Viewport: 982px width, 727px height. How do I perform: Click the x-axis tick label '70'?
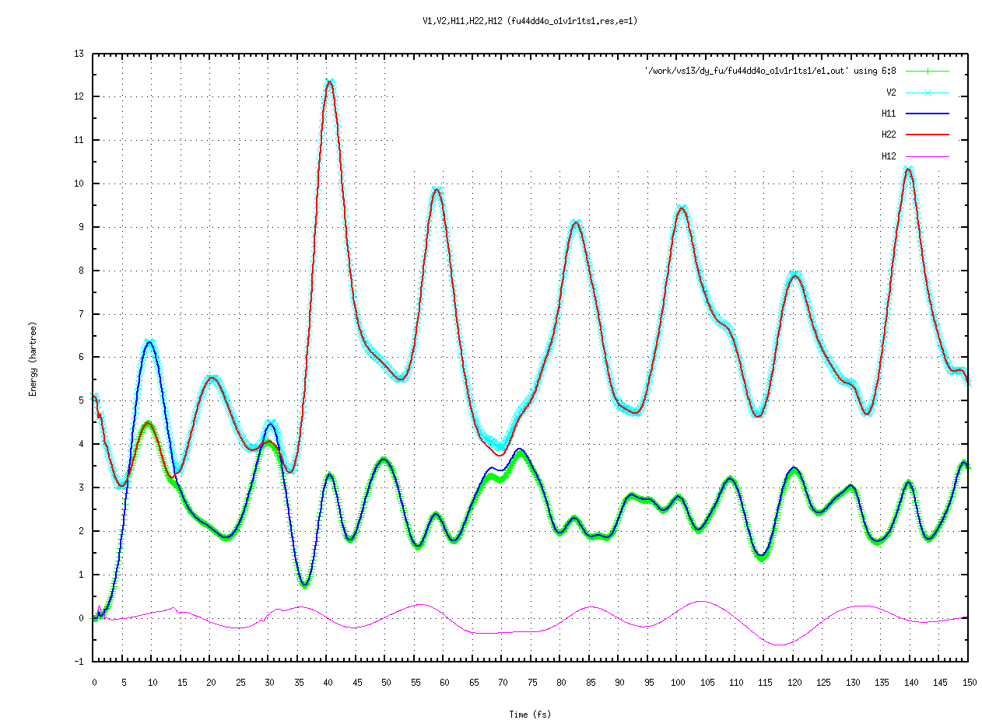point(502,682)
